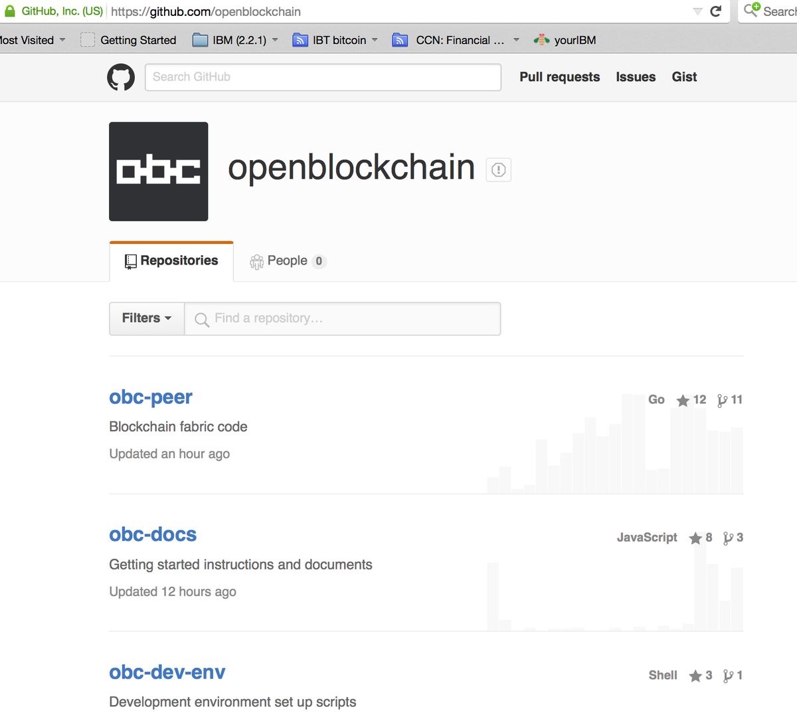The image size is (797, 717).
Task: Open the obc-dev-env repository
Action: click(167, 672)
